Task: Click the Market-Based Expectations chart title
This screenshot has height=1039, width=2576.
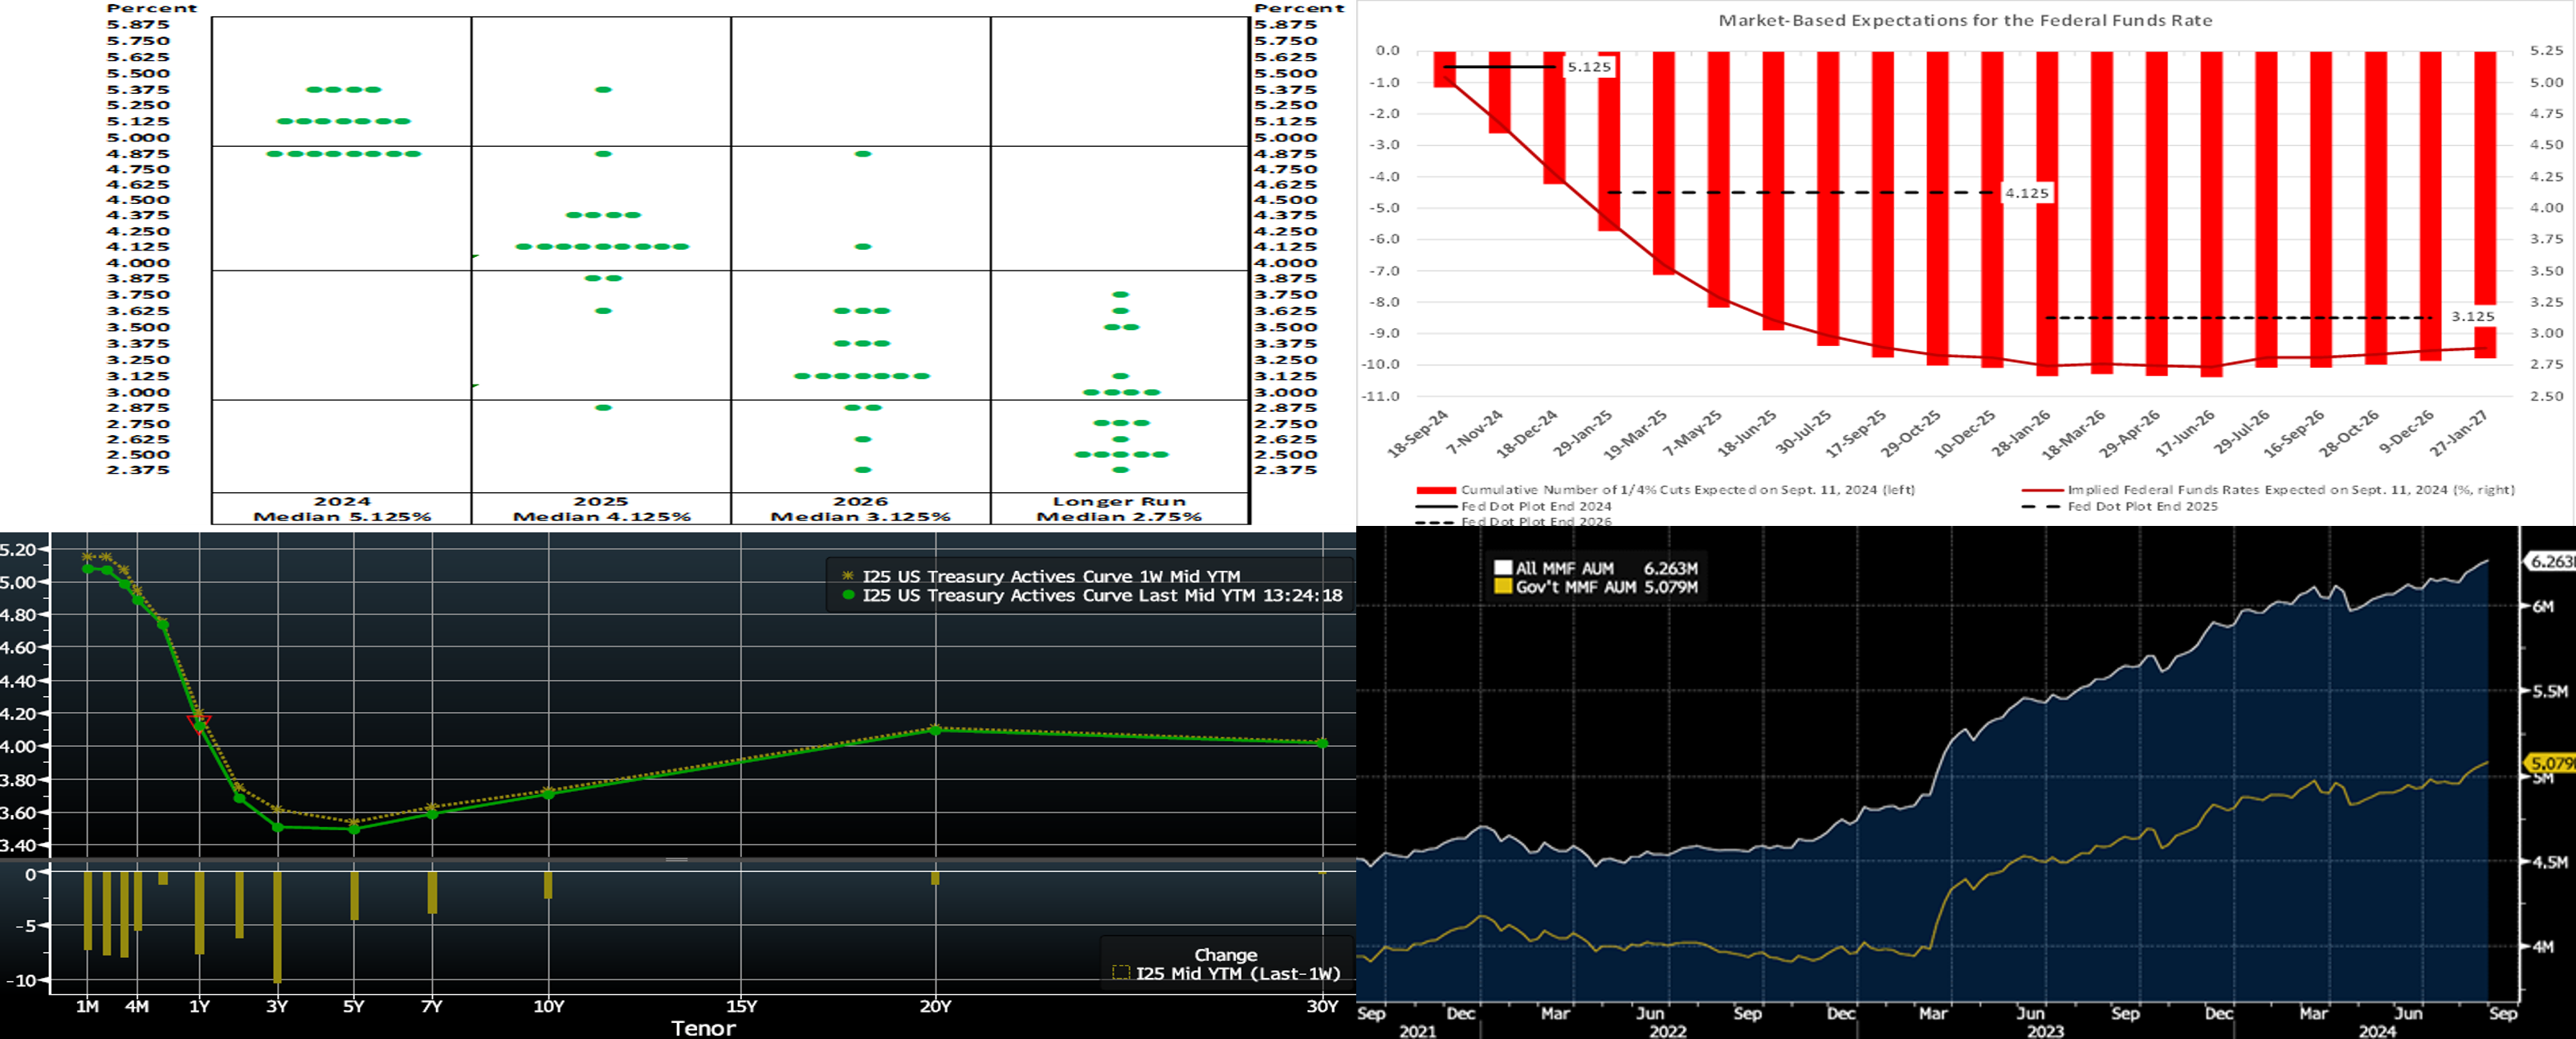Action: [1965, 20]
